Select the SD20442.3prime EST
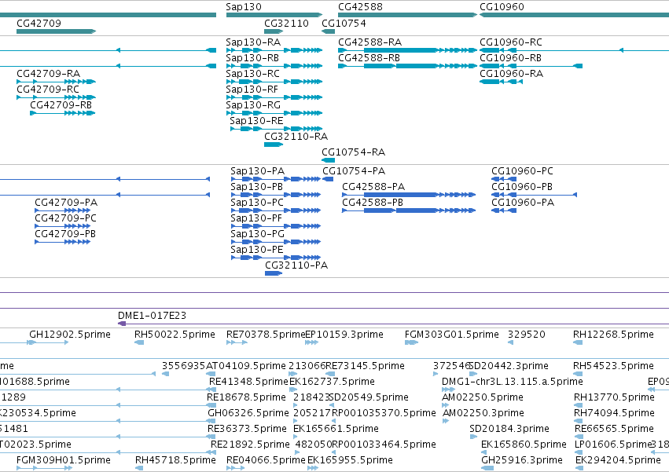 pyautogui.click(x=472, y=374)
